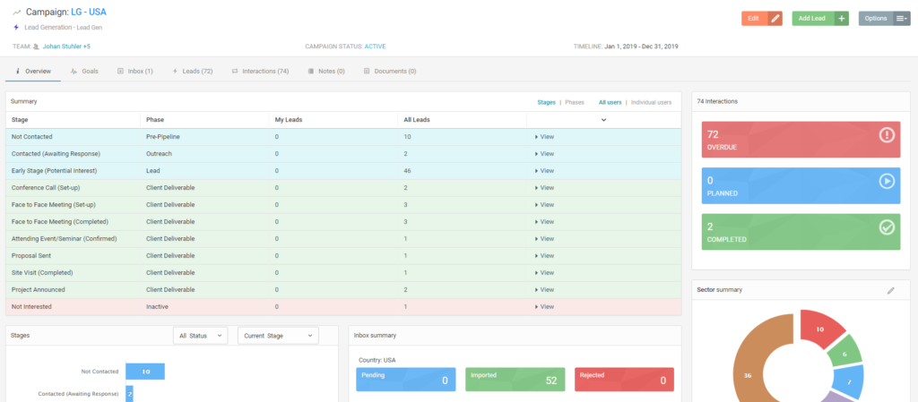Click the Completed checkmark icon

[887, 227]
